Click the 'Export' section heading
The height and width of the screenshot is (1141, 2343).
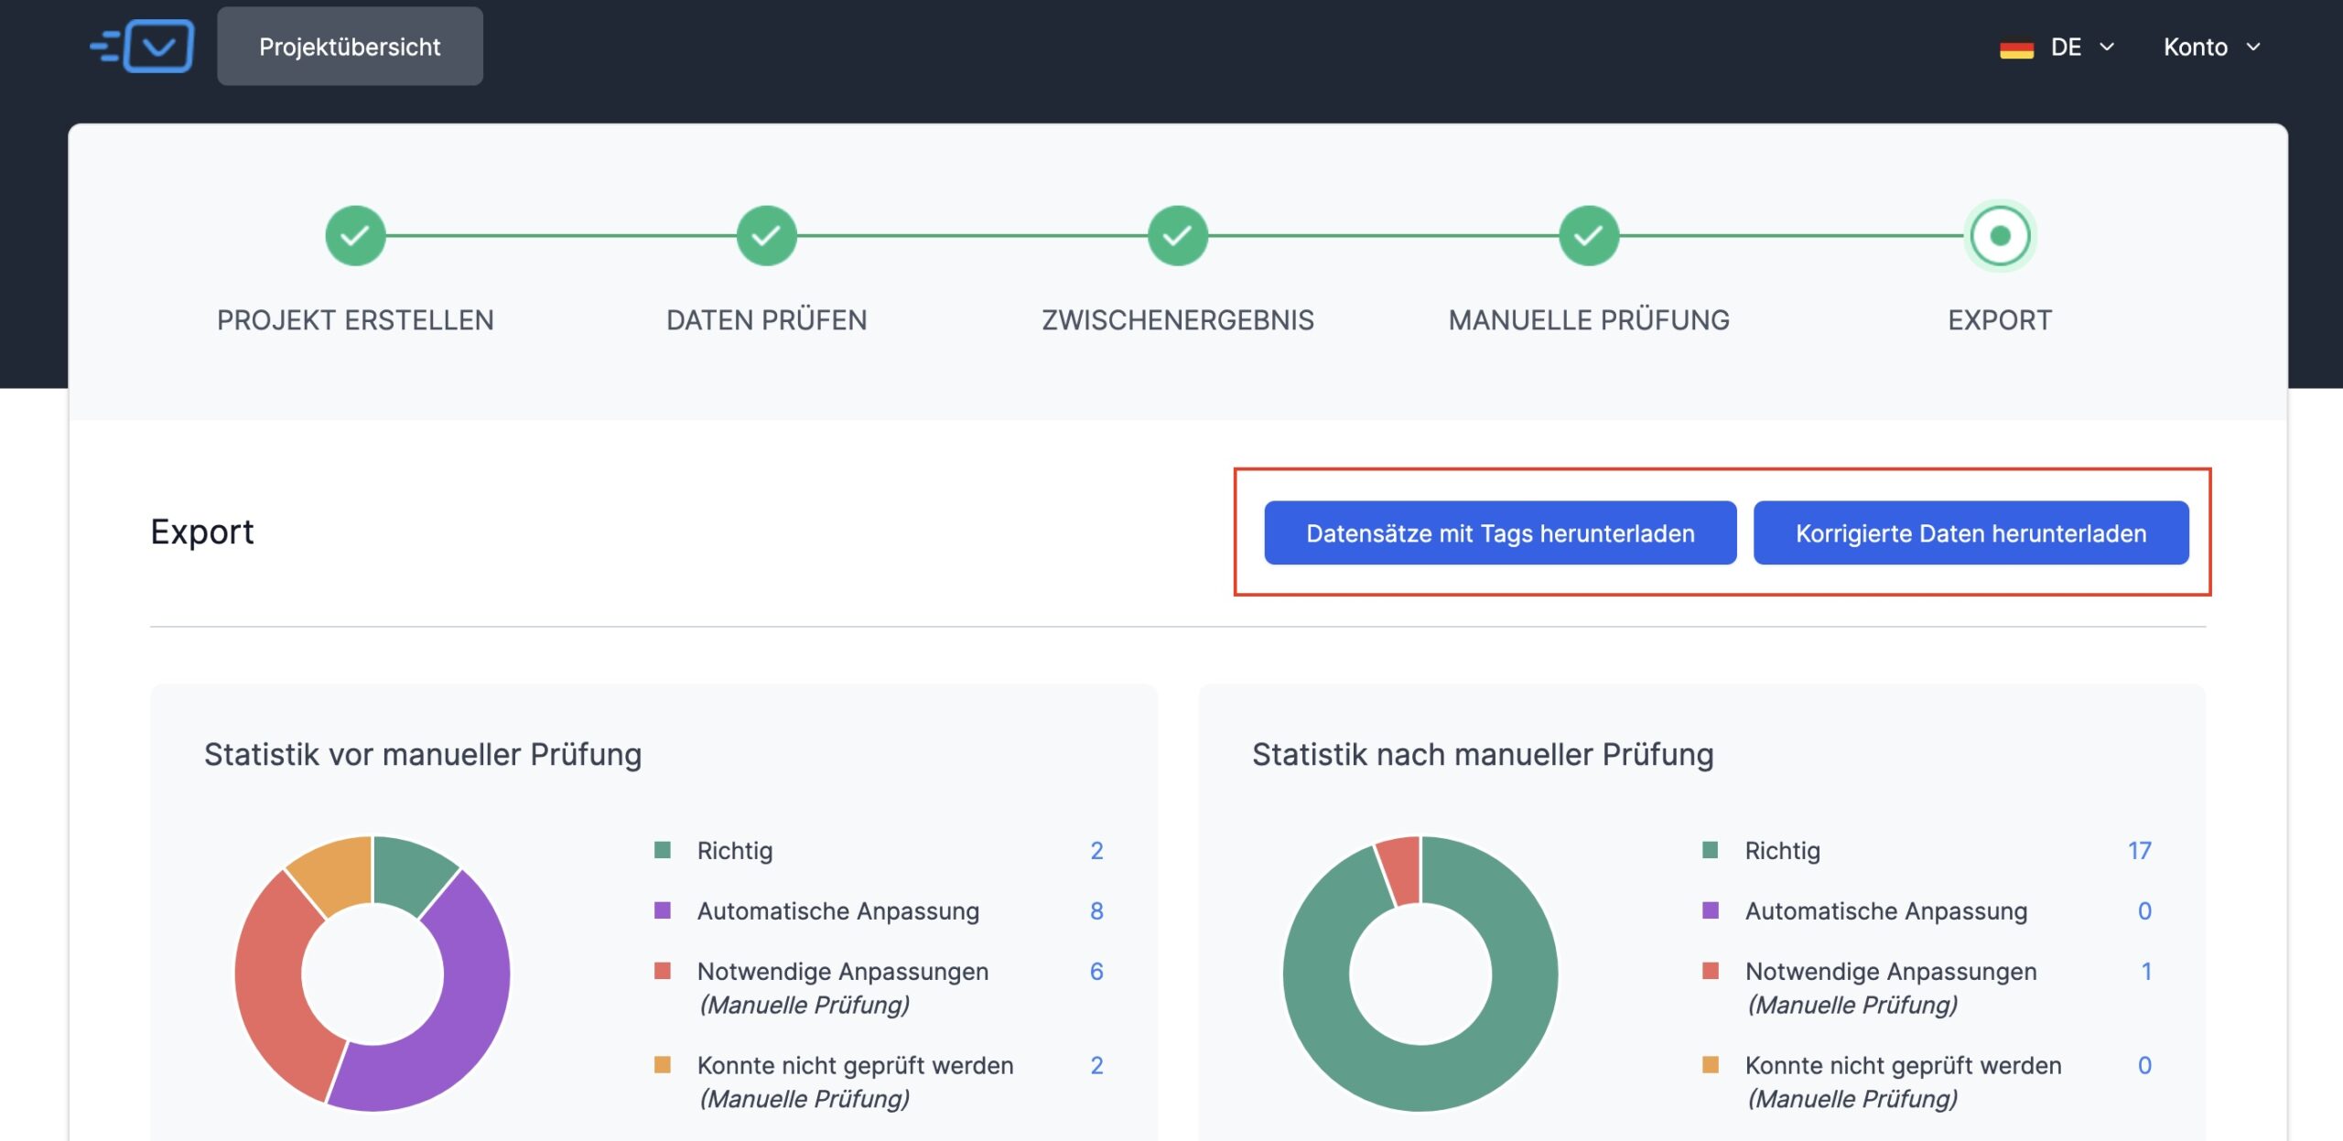(202, 532)
